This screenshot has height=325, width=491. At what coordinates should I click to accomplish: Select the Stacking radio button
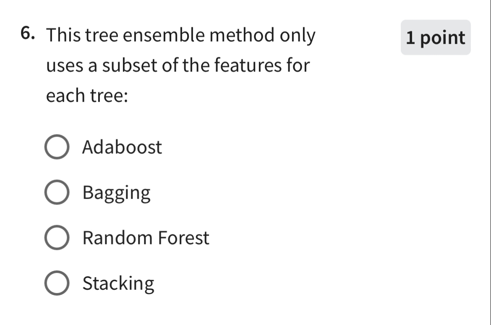click(57, 283)
